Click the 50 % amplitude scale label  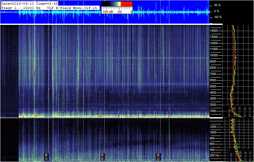(217, 6)
